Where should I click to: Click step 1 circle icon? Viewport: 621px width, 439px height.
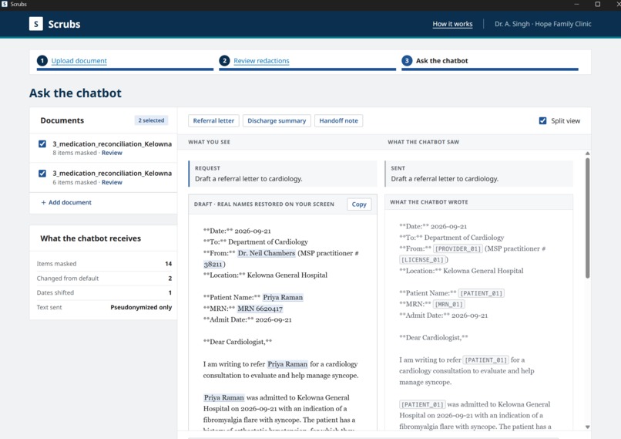[42, 61]
